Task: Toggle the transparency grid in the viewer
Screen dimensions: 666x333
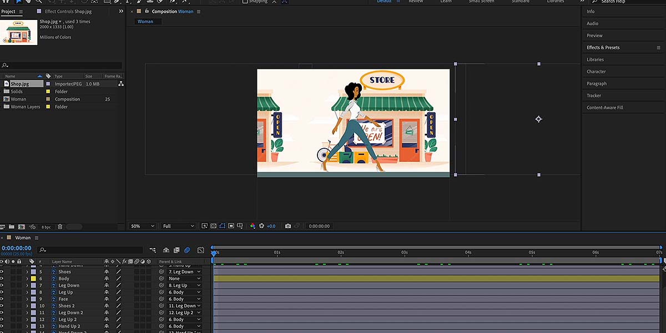Action: tap(213, 226)
